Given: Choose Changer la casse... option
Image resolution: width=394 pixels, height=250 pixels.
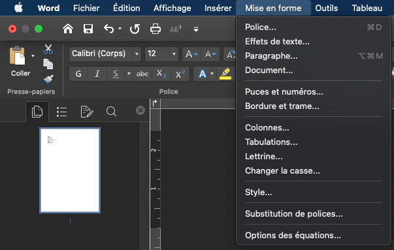Looking at the screenshot, I should coord(314,170).
